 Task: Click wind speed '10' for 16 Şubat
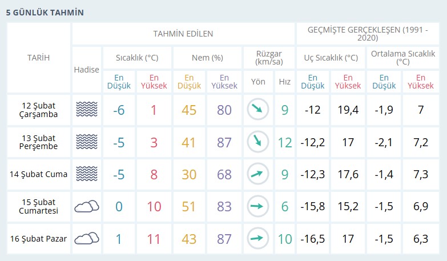[x=285, y=239]
